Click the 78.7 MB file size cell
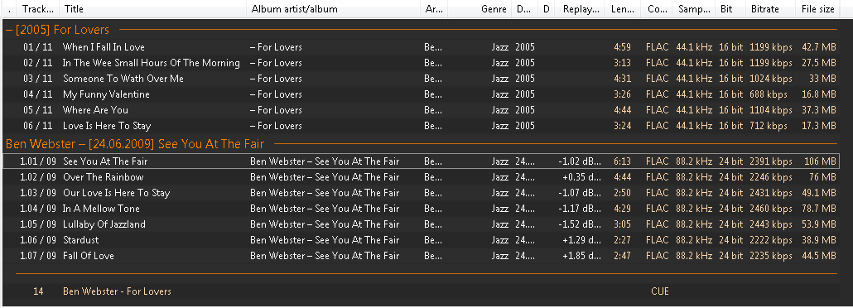 click(x=819, y=209)
